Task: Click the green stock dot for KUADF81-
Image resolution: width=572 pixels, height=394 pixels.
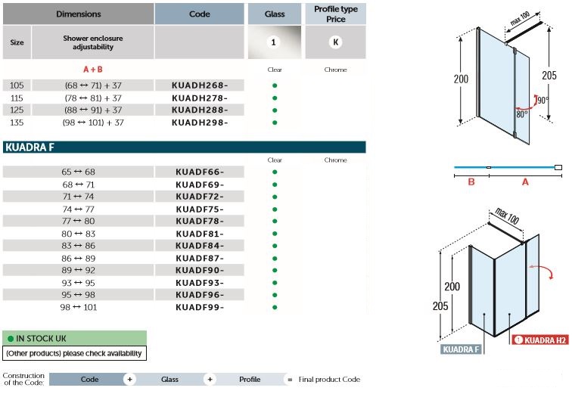Action: coord(275,234)
